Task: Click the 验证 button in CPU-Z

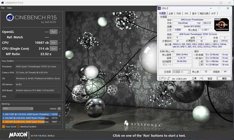Action: pyautogui.click(x=210, y=78)
